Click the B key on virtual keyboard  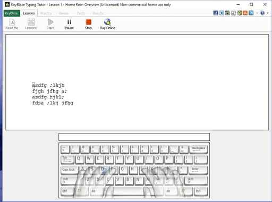(x=129, y=180)
